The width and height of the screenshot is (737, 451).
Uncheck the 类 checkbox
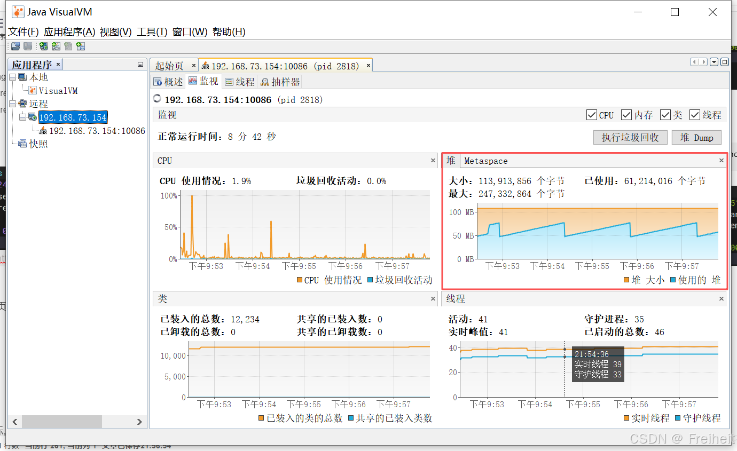tap(665, 115)
